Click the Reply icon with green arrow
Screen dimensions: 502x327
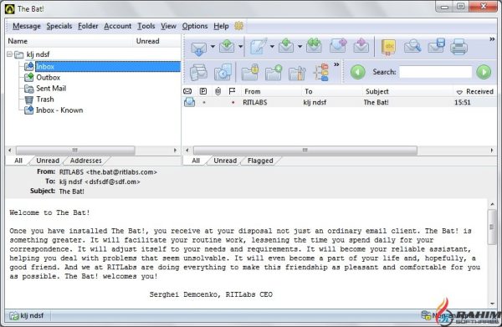click(286, 46)
